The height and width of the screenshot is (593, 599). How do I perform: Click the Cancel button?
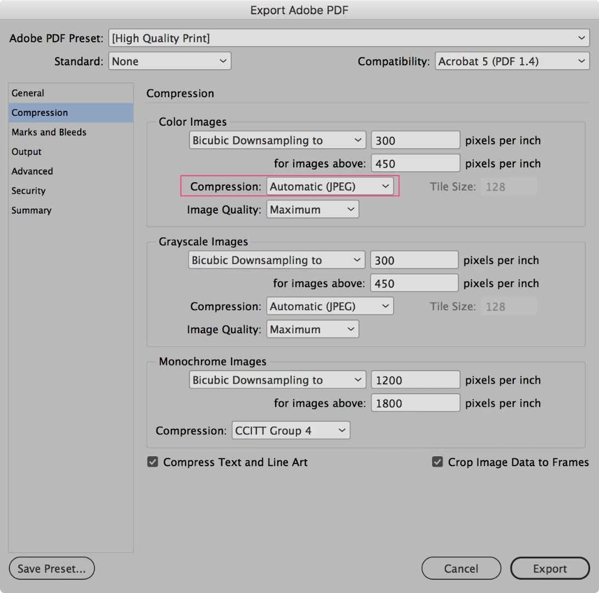[x=461, y=568]
